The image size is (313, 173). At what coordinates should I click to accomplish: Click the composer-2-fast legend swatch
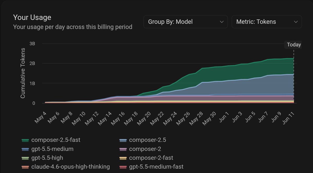[x=123, y=158]
